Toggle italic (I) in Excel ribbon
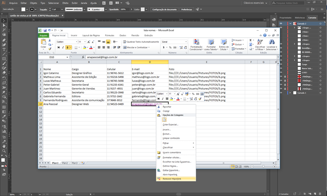The height and width of the screenshot is (196, 327). (63, 47)
